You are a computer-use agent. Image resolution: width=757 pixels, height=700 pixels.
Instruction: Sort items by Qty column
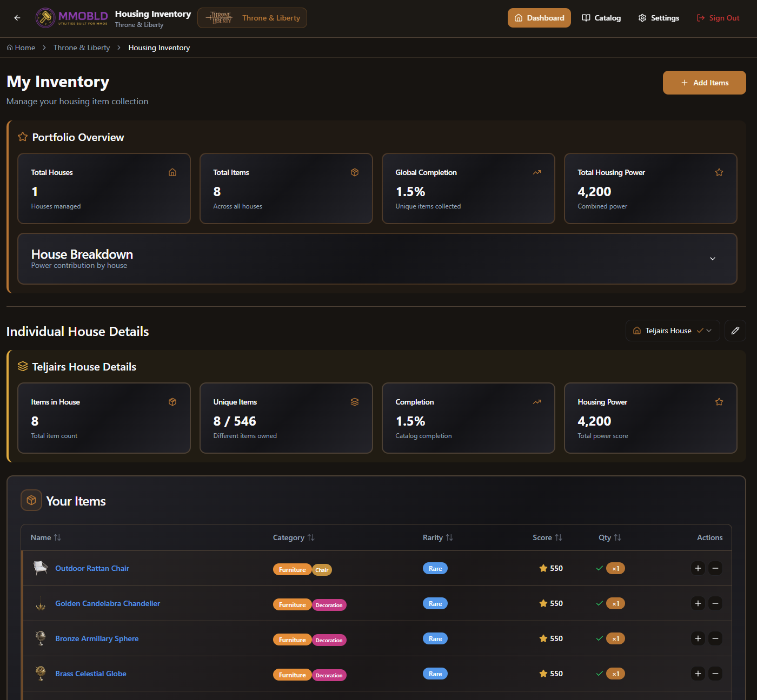click(610, 537)
